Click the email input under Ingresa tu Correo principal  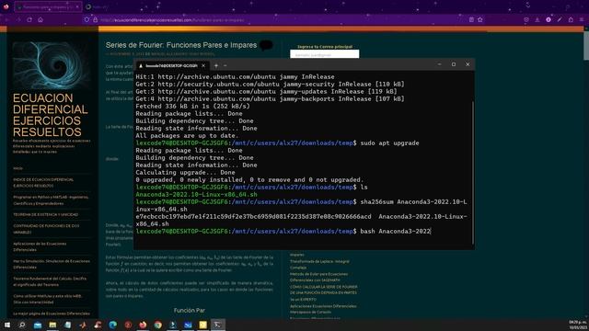[x=325, y=55]
